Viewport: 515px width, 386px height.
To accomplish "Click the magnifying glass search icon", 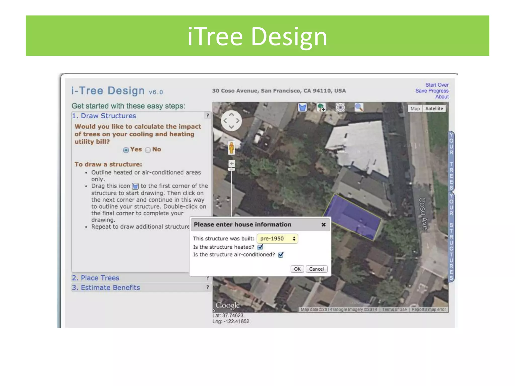I will click(x=359, y=108).
